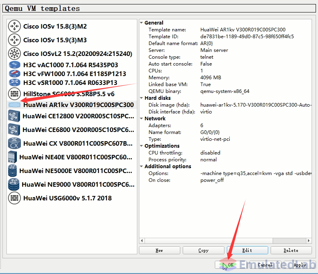
Task: Select HuaWei NE9000 V800R011C00SPC6 name
Action: point(78,184)
